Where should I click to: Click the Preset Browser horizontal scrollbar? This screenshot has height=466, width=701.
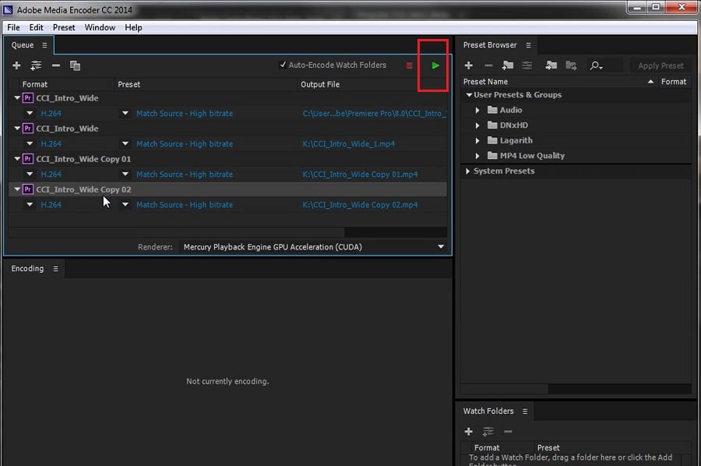pyautogui.click(x=504, y=389)
